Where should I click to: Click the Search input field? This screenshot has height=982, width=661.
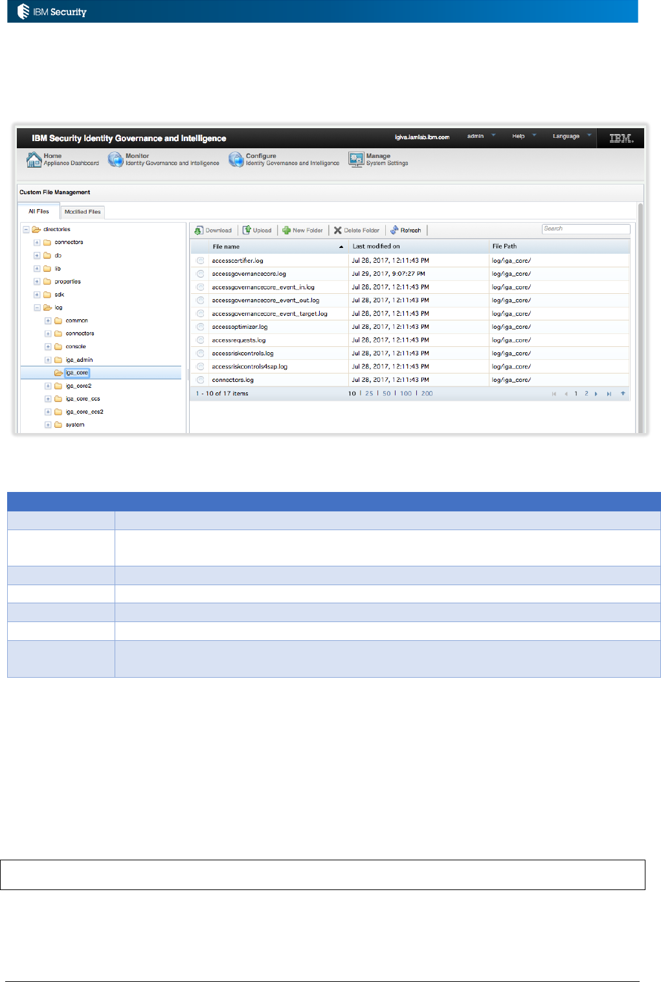click(586, 229)
